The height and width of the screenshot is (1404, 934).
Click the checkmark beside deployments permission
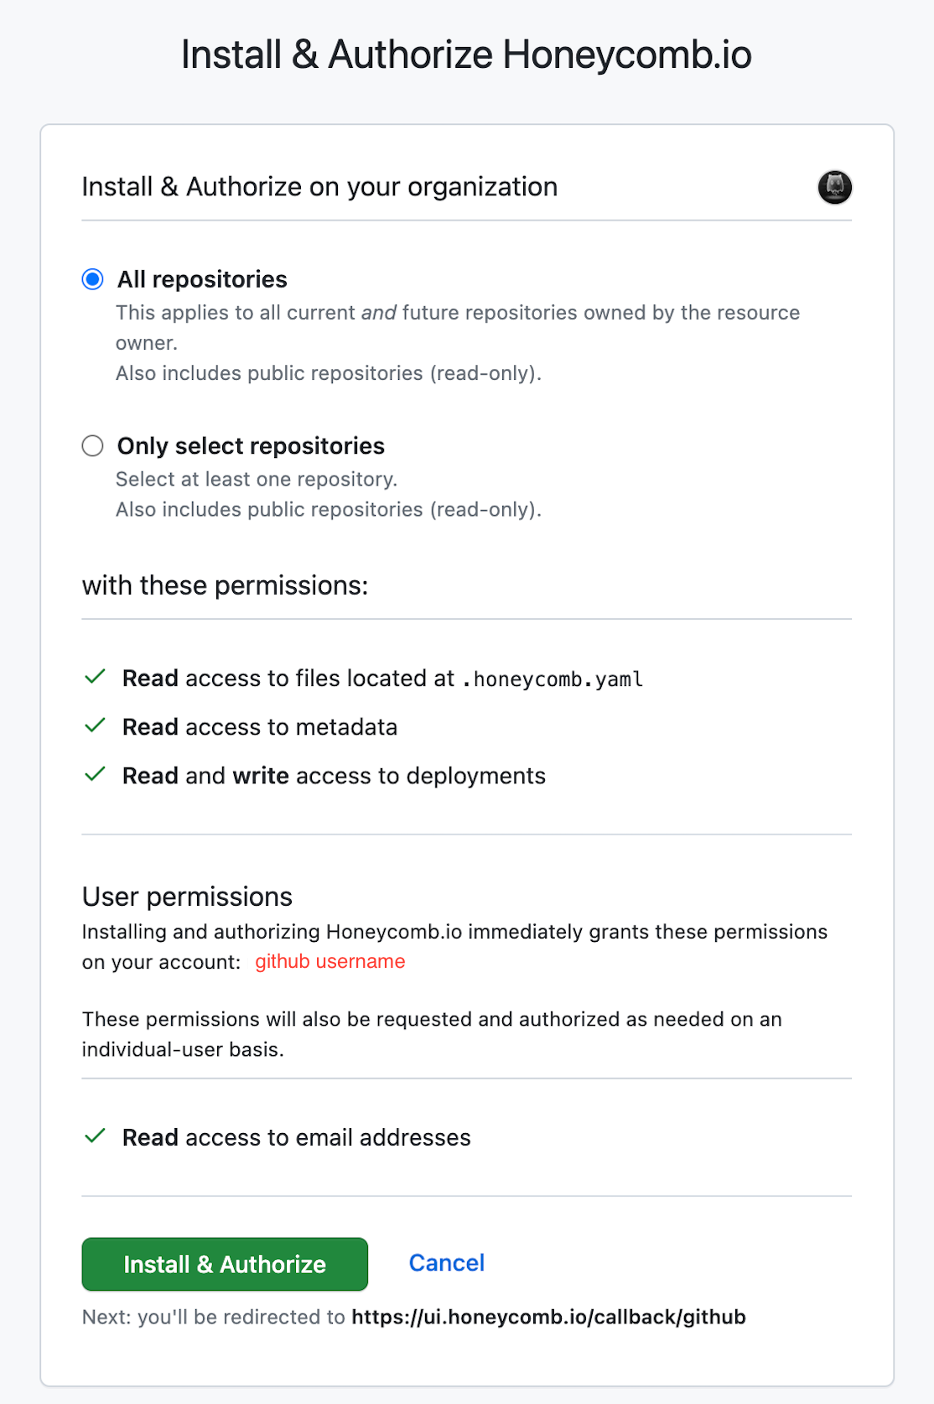pyautogui.click(x=93, y=775)
